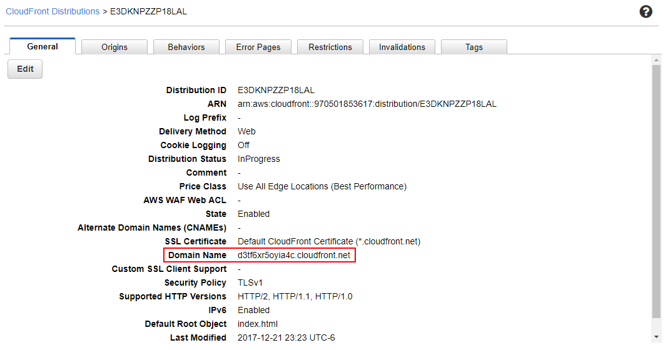The image size is (668, 350).
Task: Click the Edit button
Action: pos(25,69)
